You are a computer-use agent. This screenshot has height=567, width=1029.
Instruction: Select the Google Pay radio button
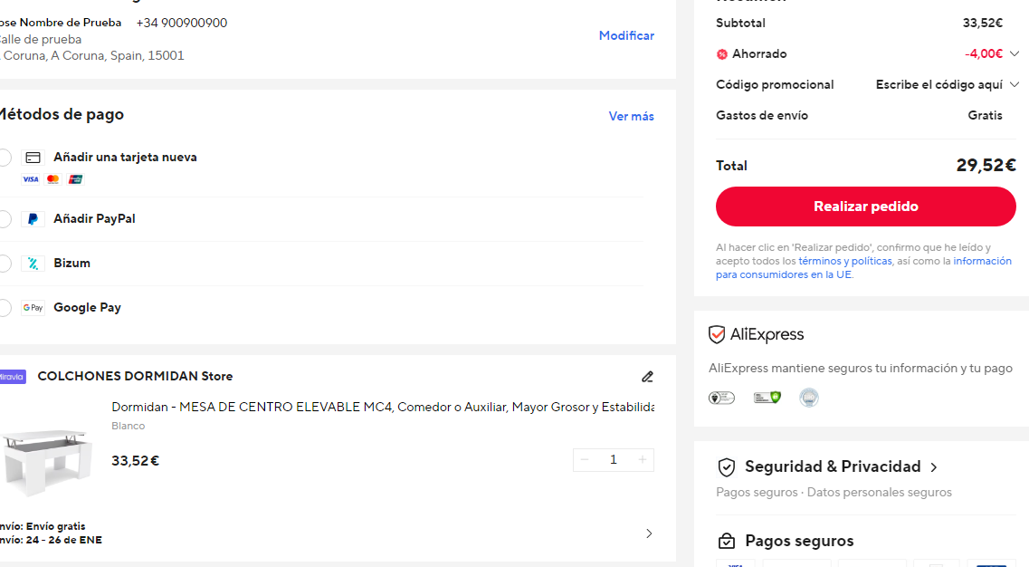point(4,307)
